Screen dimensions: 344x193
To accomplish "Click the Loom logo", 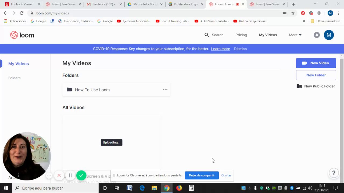I will coord(22,35).
